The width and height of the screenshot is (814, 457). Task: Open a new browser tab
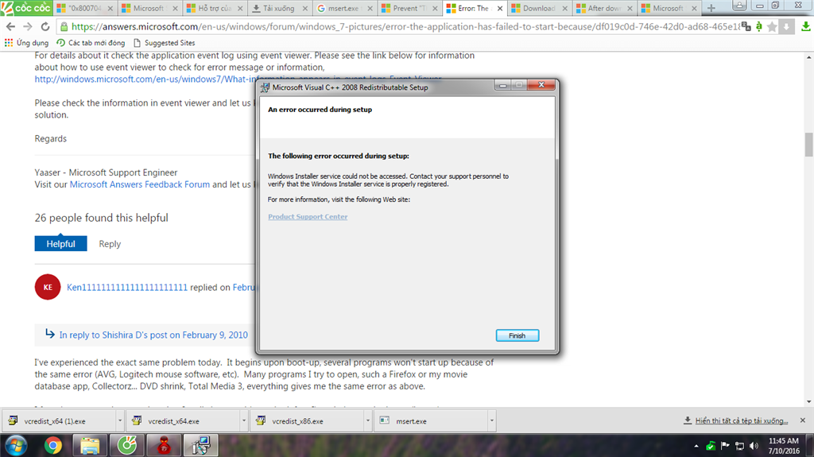point(711,8)
